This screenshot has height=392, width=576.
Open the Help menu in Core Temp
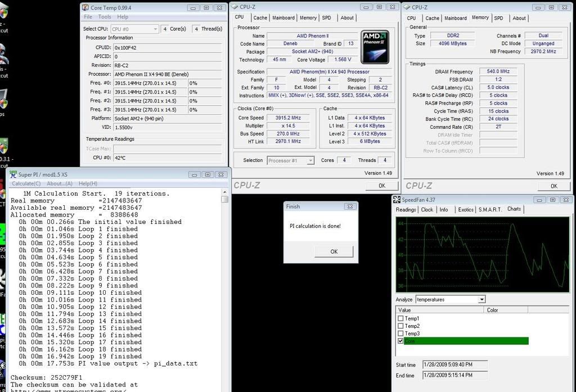click(x=123, y=17)
